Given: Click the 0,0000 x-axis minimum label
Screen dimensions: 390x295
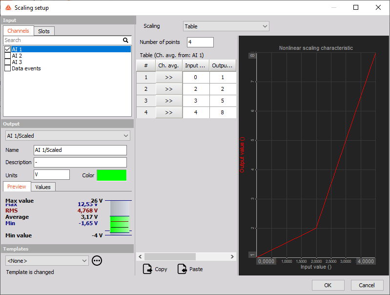Looking at the screenshot, I should click(266, 261).
